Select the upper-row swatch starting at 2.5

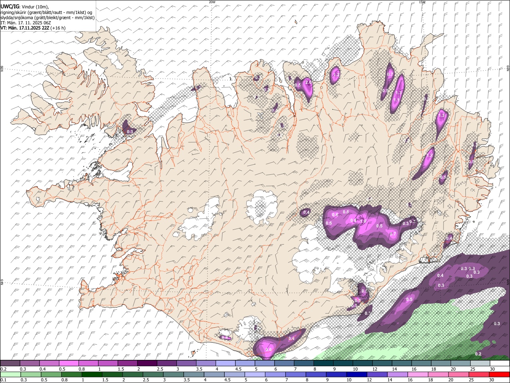166,363
